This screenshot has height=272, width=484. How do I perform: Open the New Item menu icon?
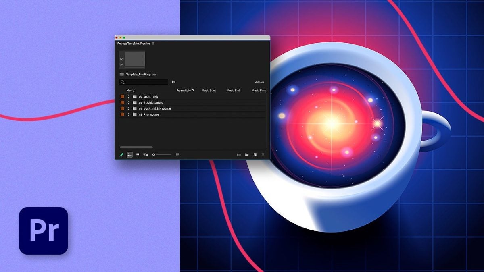pyautogui.click(x=255, y=154)
